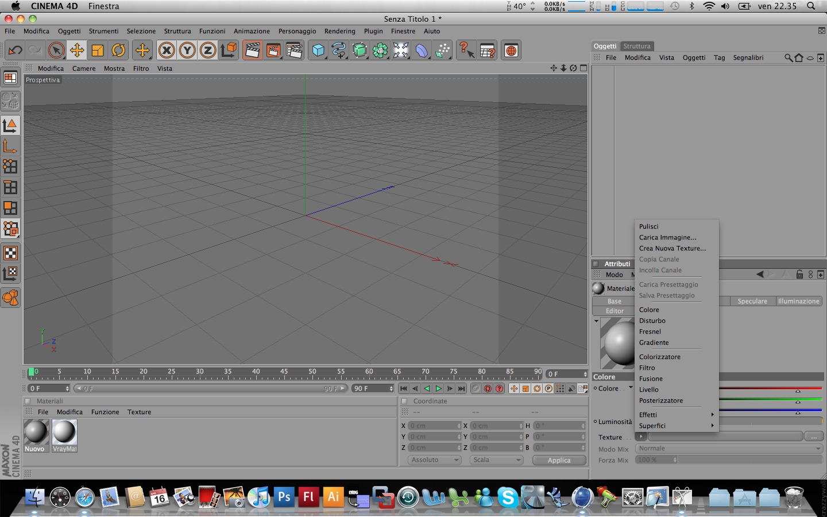This screenshot has height=517, width=827.
Task: Add a Cube primitive object
Action: (318, 51)
